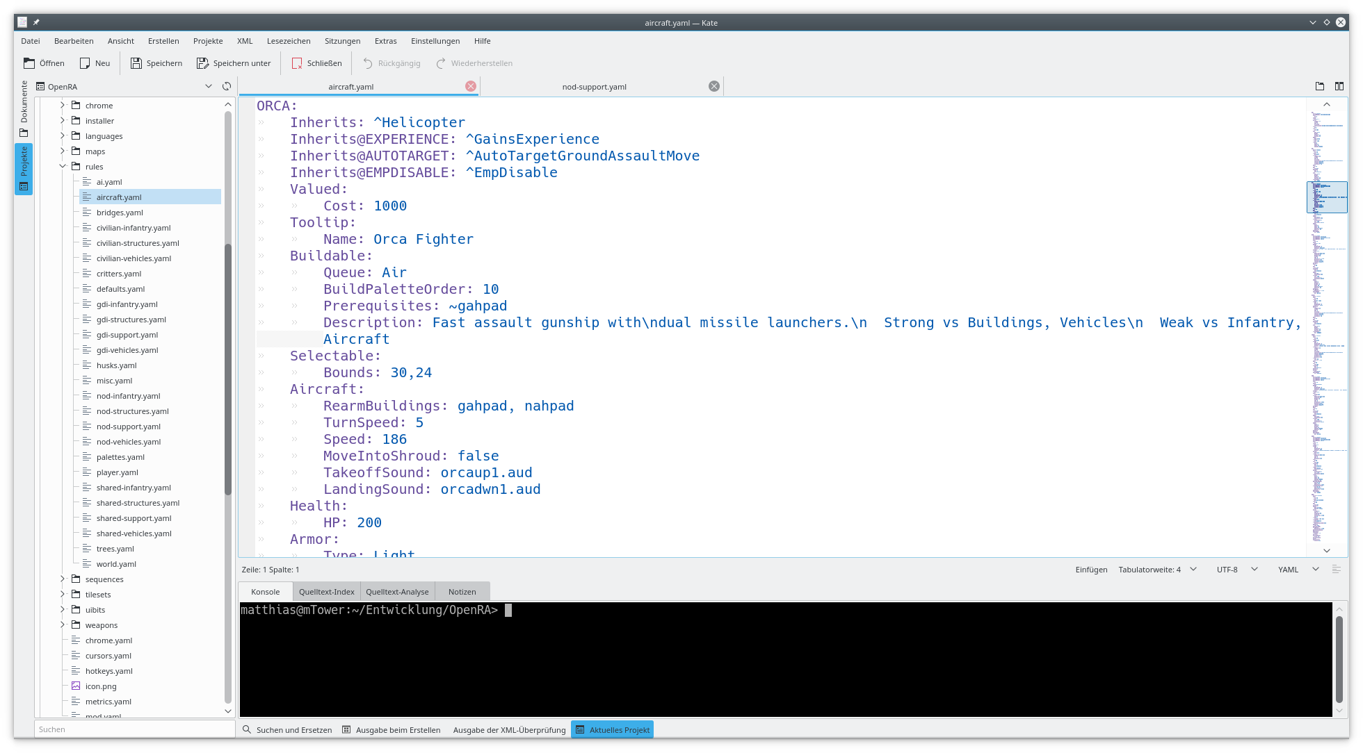Open the Tabulatorweite dropdown
The image size is (1363, 753).
point(1157,570)
